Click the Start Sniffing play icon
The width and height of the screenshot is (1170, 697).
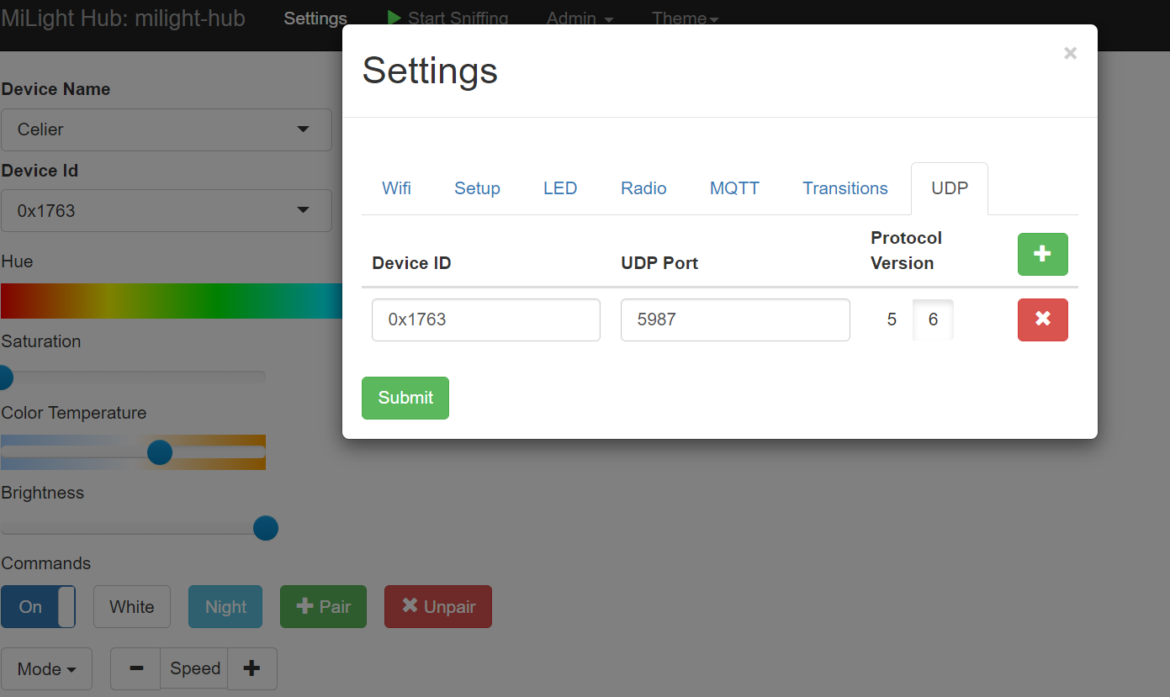[x=394, y=17]
